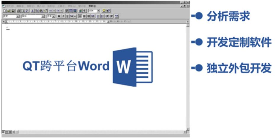Toggle Italic formatting
The height and width of the screenshot is (139, 276).
pos(63,16)
